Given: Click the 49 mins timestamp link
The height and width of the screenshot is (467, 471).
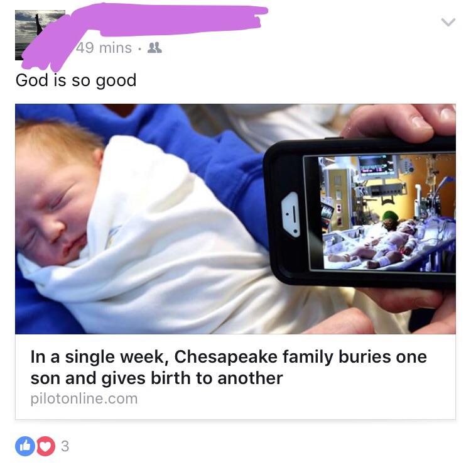Looking at the screenshot, I should coord(104,48).
